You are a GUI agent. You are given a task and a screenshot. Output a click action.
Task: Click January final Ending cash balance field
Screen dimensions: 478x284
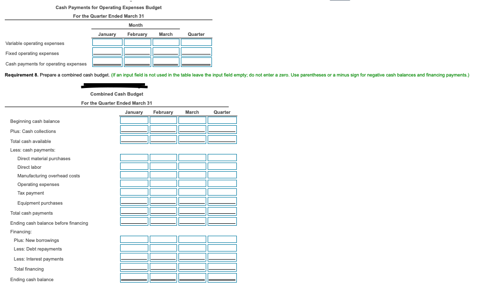pyautogui.click(x=134, y=278)
